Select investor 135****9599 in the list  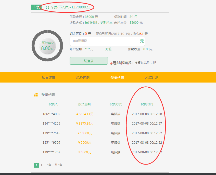coord(52,143)
